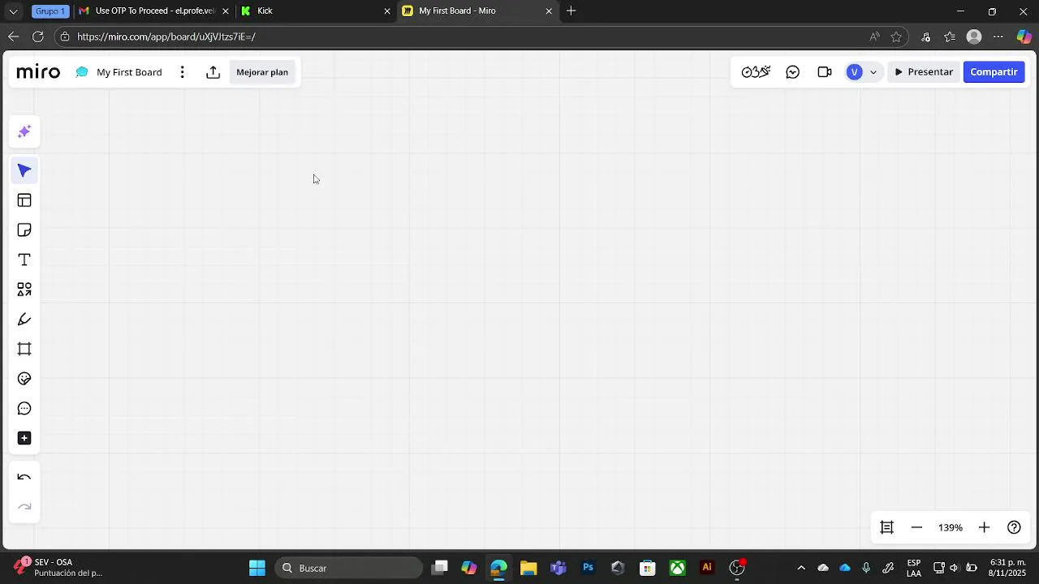The width and height of the screenshot is (1039, 584).
Task: Open the comments and reactions bubble icon
Action: pyautogui.click(x=793, y=72)
